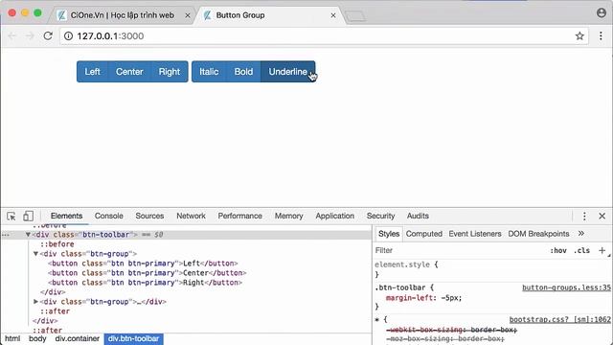Toggle the device toolbar icon in DevTools
The width and height of the screenshot is (613, 345).
click(28, 216)
